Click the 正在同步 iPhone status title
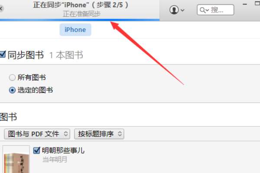 click(81, 5)
